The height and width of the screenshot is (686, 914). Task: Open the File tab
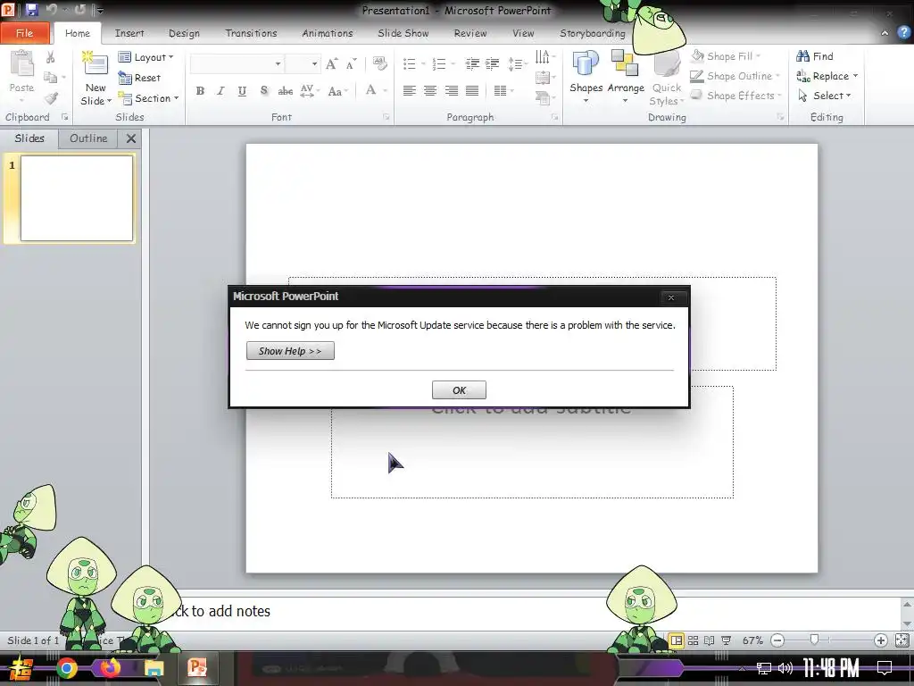click(x=24, y=33)
